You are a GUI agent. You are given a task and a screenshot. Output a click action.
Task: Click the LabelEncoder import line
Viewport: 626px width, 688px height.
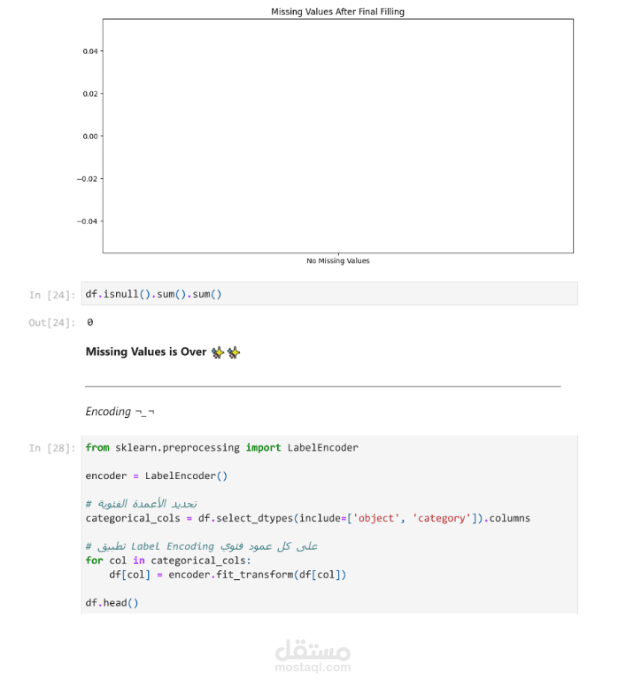click(221, 447)
